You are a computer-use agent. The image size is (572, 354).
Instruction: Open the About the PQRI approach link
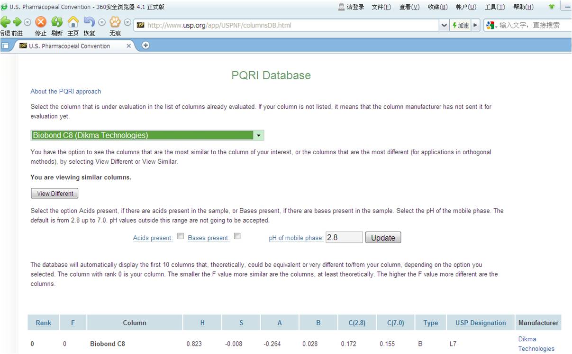point(66,91)
